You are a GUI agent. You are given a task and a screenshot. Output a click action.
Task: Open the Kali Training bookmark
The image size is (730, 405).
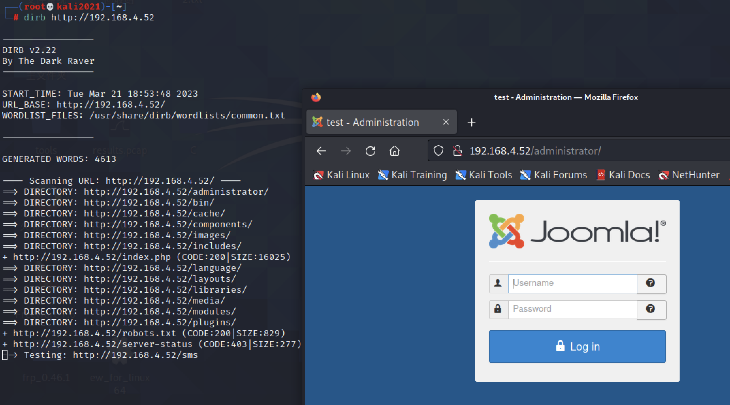[412, 175]
